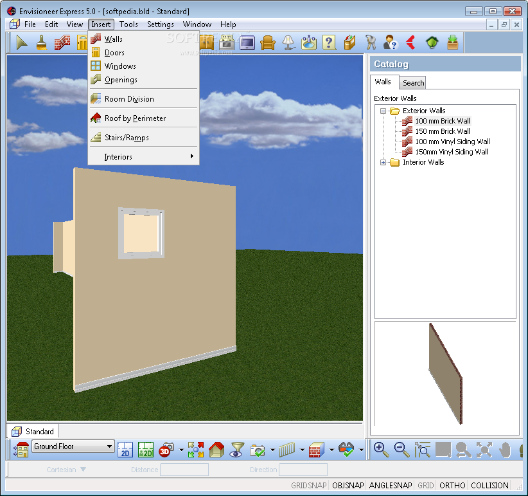Toggle GRID in status bar
Screen dimensions: 528x496
(x=426, y=485)
